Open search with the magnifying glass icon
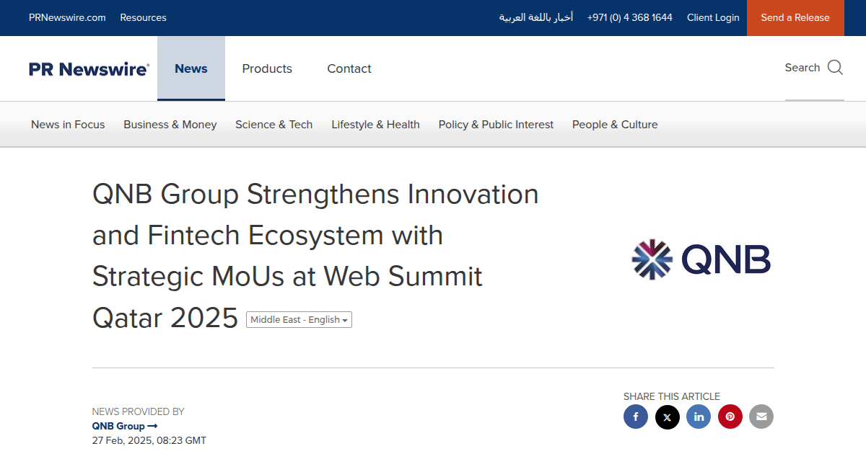 pos(835,67)
